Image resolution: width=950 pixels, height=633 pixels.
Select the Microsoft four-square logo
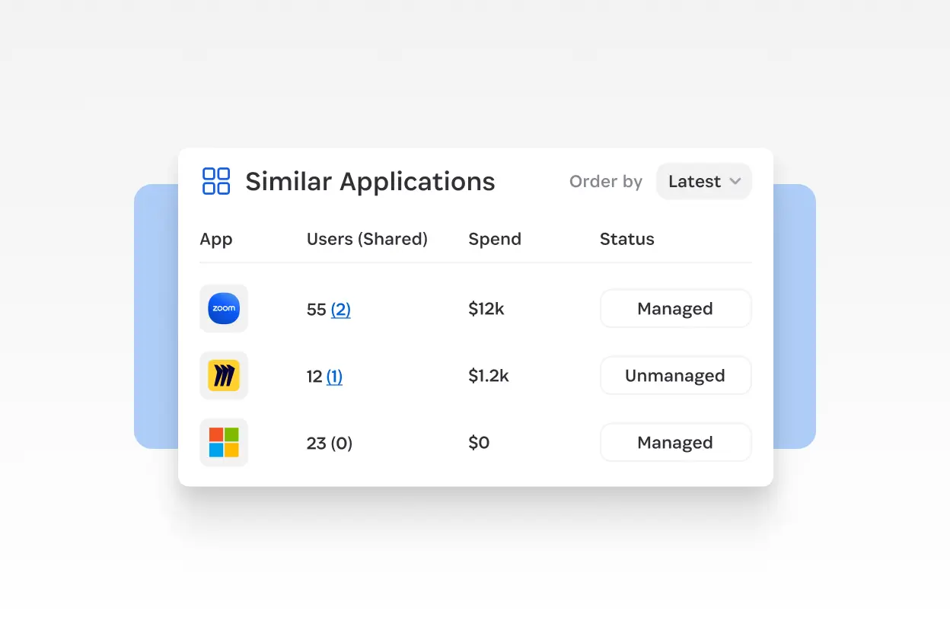point(223,442)
